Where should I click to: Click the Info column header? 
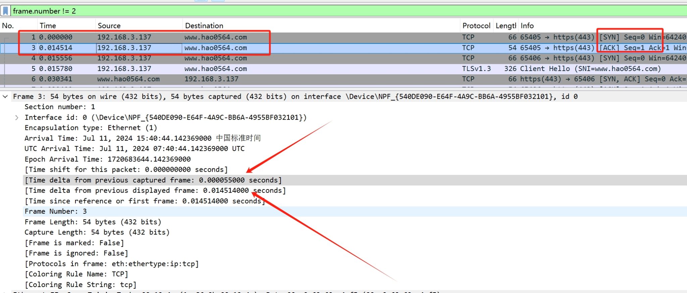(527, 26)
